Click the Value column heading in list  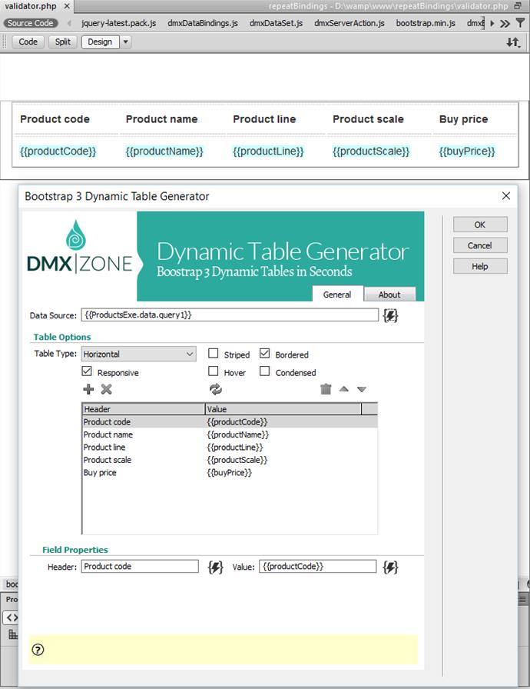tap(283, 409)
